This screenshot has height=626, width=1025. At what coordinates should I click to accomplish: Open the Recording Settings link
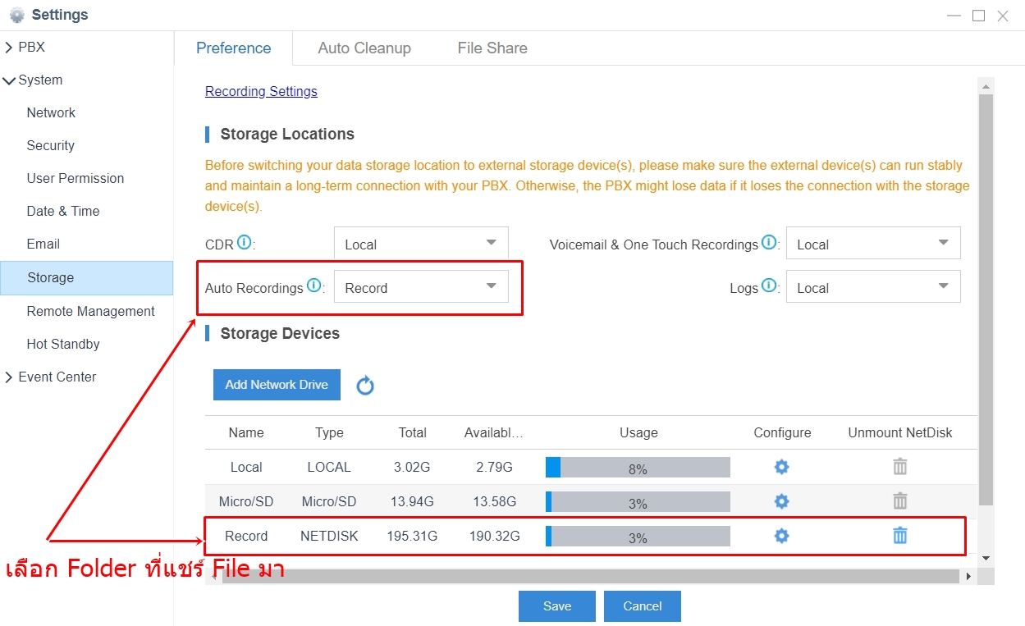pyautogui.click(x=261, y=92)
